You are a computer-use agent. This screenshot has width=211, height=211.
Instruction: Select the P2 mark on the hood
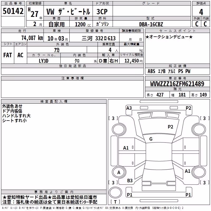tap(170, 127)
